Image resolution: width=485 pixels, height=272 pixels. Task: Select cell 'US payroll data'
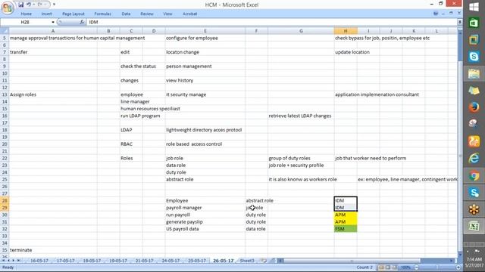[205, 229]
